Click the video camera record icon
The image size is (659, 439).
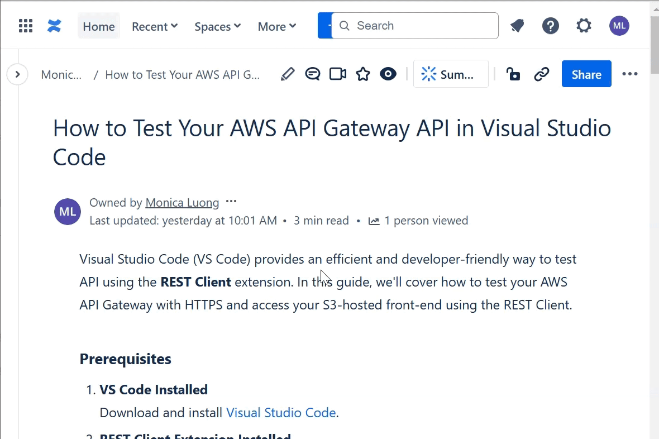[337, 74]
